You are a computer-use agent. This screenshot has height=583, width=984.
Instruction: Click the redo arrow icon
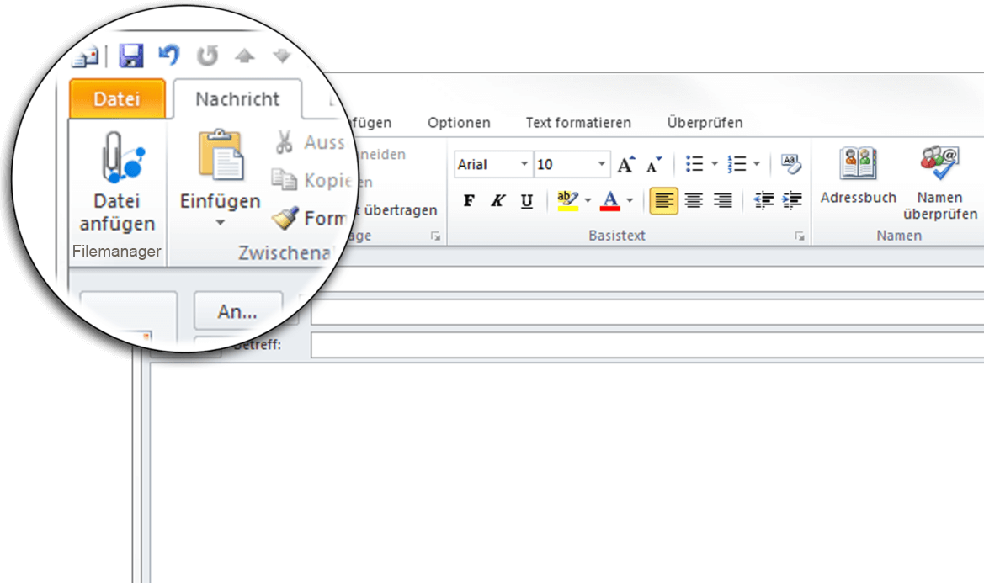pos(207,56)
